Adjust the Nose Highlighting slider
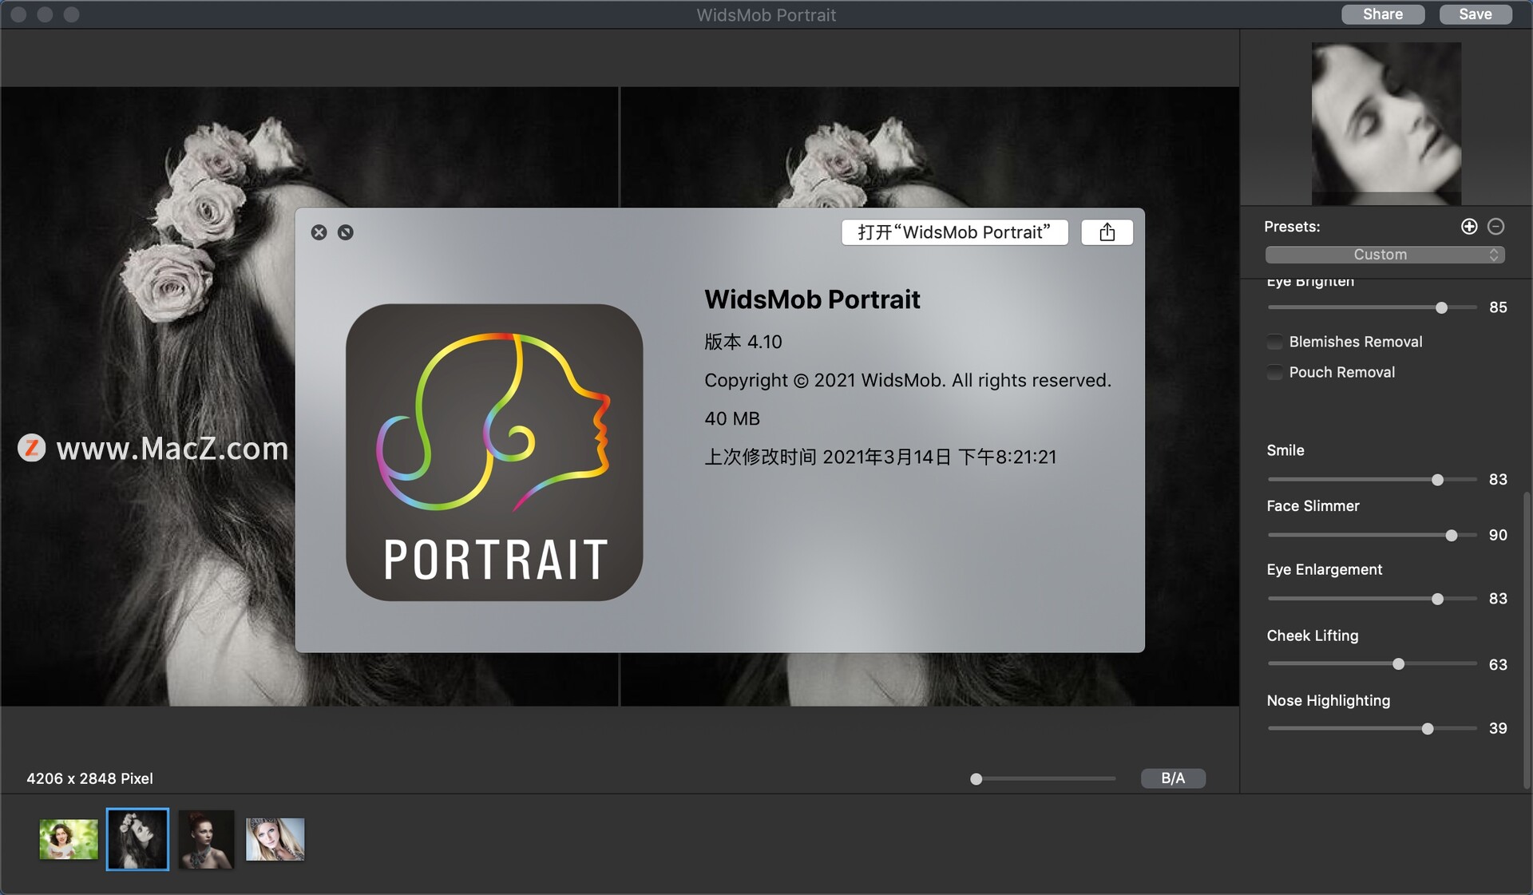This screenshot has height=895, width=1533. click(x=1372, y=729)
